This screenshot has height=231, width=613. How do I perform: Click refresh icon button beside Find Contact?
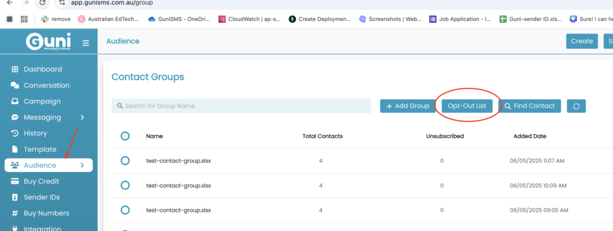pyautogui.click(x=576, y=106)
